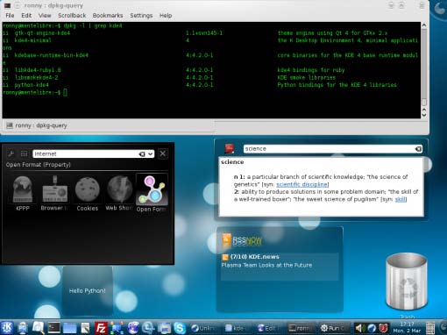The width and height of the screenshot is (447, 335).
Task: Select the 'ronny : dpkg-query' Konsole tab
Action: click(x=109, y=125)
